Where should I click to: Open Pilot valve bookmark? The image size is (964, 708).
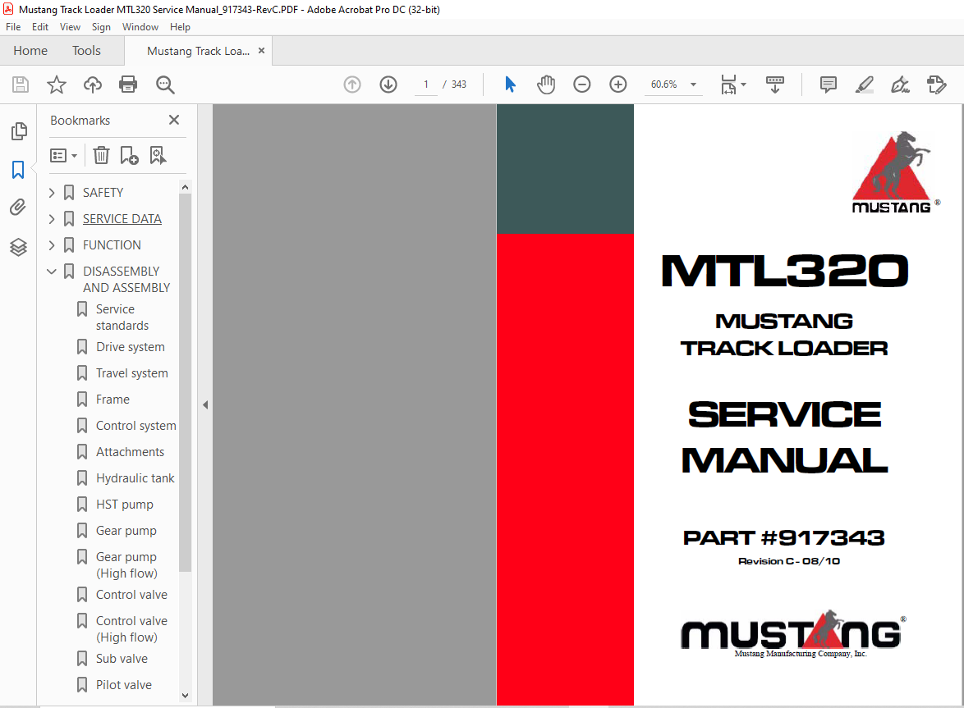tap(123, 685)
